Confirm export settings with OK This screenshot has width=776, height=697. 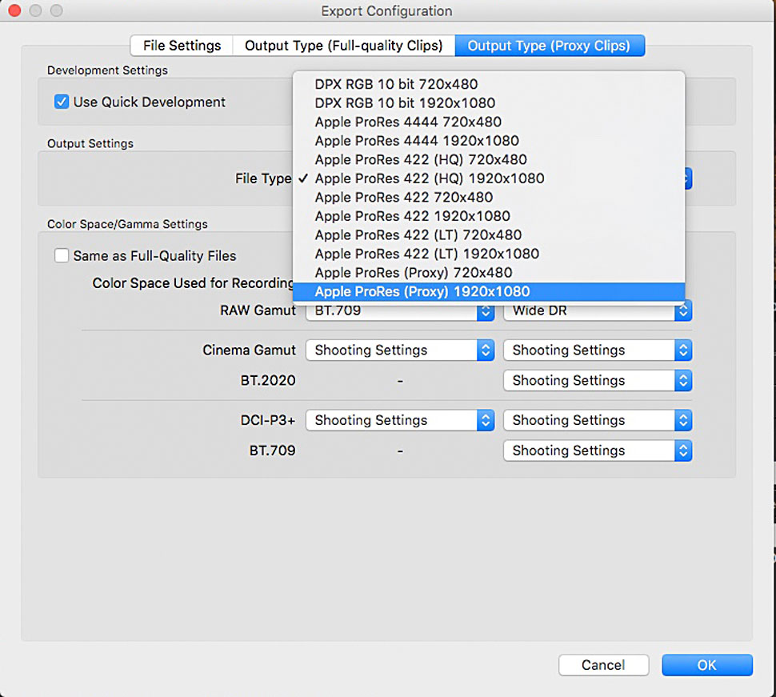706,665
